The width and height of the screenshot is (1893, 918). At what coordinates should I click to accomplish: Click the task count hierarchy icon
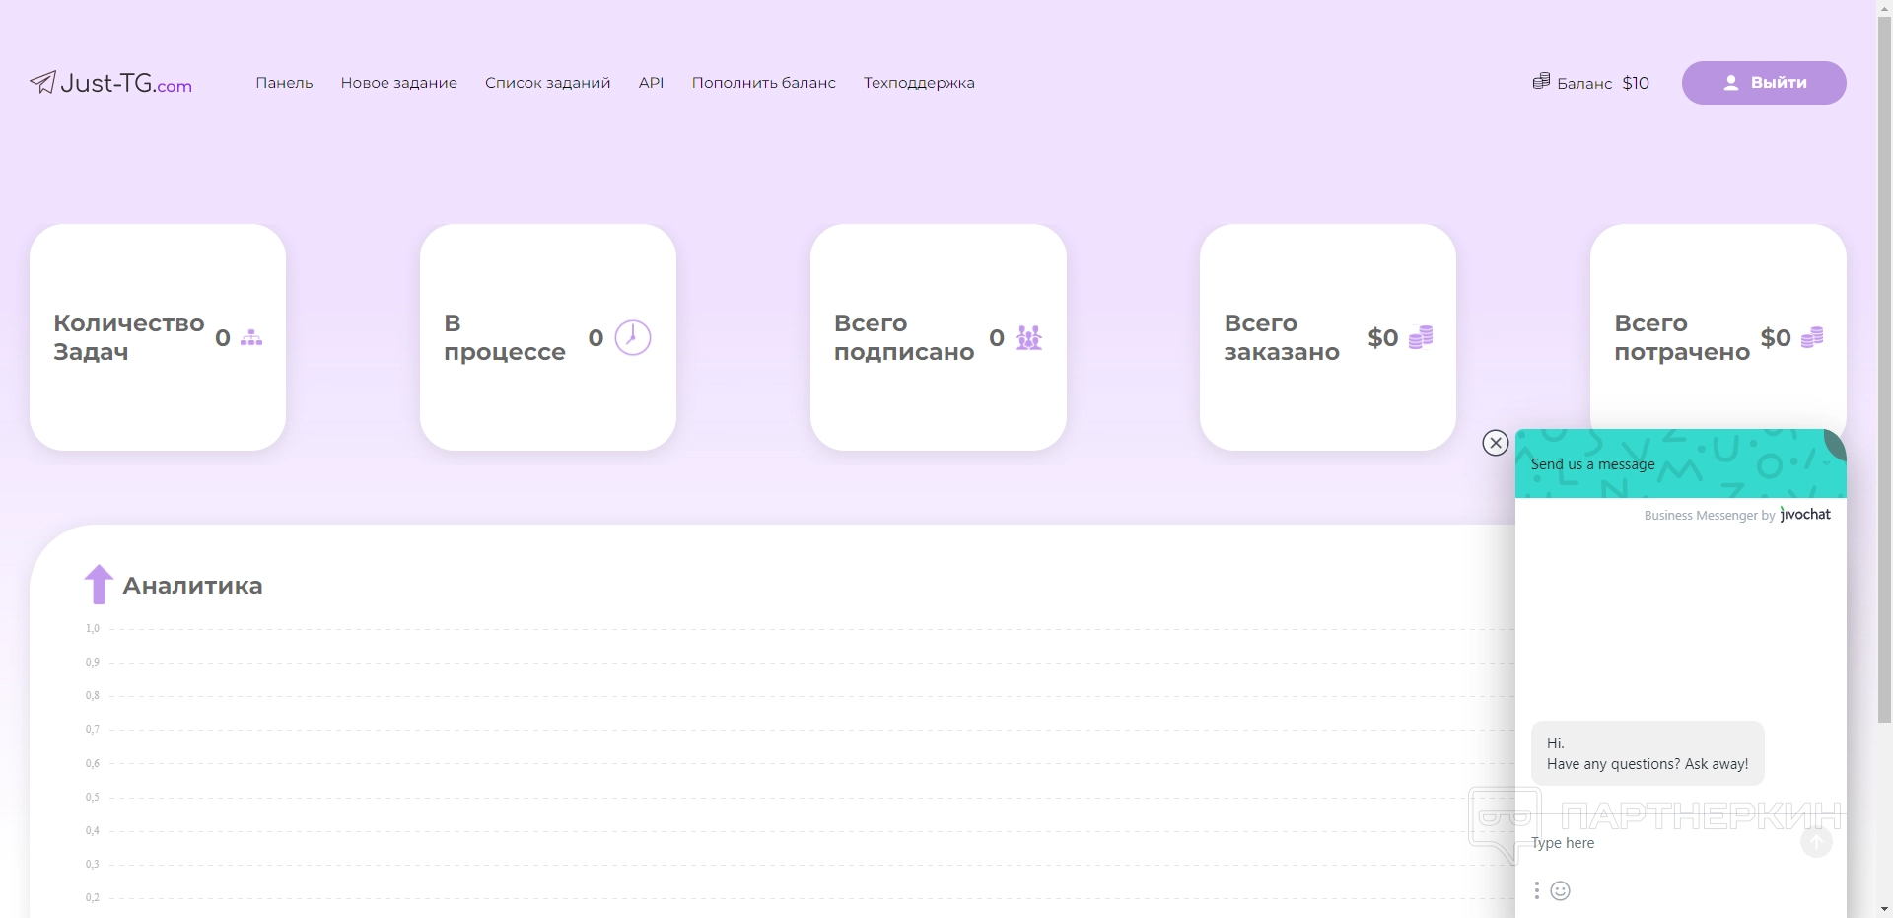pyautogui.click(x=251, y=337)
